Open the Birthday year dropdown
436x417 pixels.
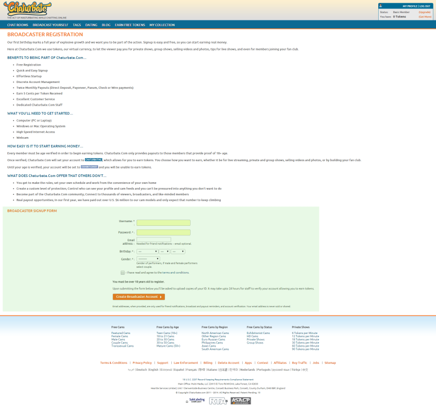178,252
